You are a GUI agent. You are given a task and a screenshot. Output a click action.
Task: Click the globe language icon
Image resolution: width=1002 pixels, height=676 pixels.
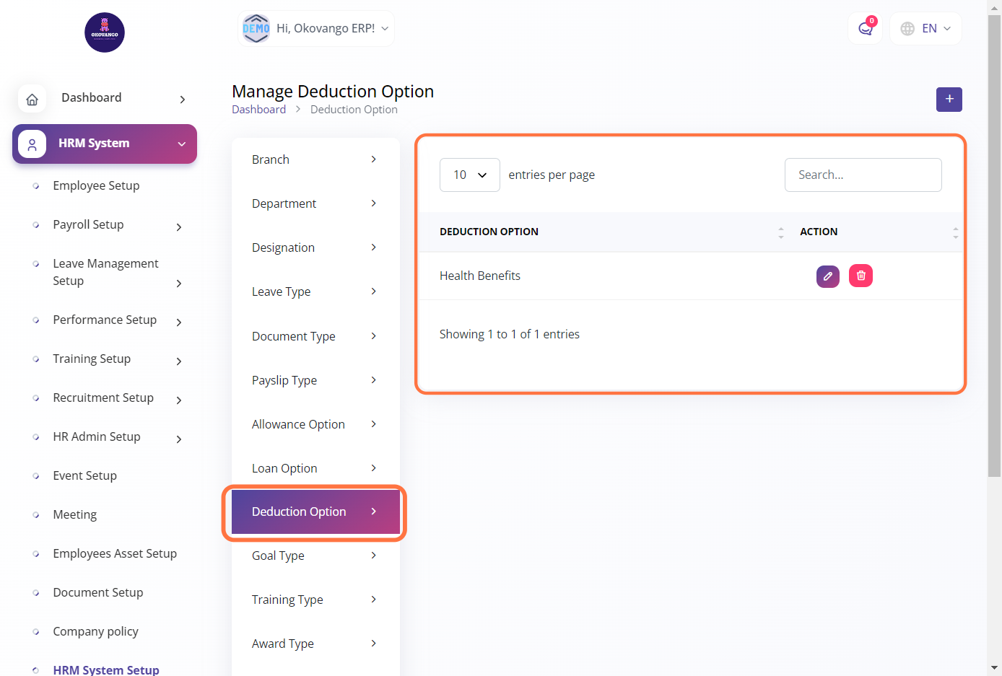(x=907, y=29)
